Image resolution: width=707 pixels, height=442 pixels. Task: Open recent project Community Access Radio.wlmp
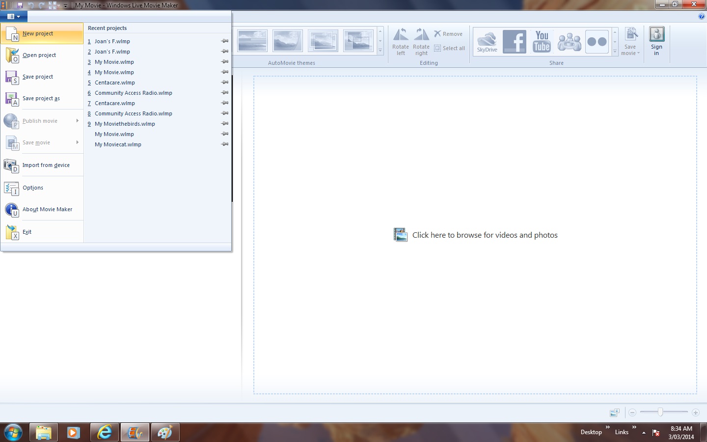coord(133,93)
